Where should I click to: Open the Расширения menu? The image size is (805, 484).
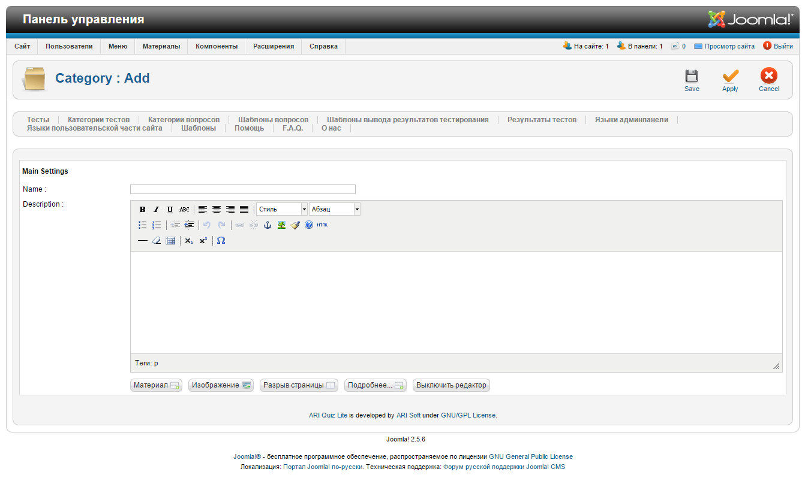(x=274, y=46)
